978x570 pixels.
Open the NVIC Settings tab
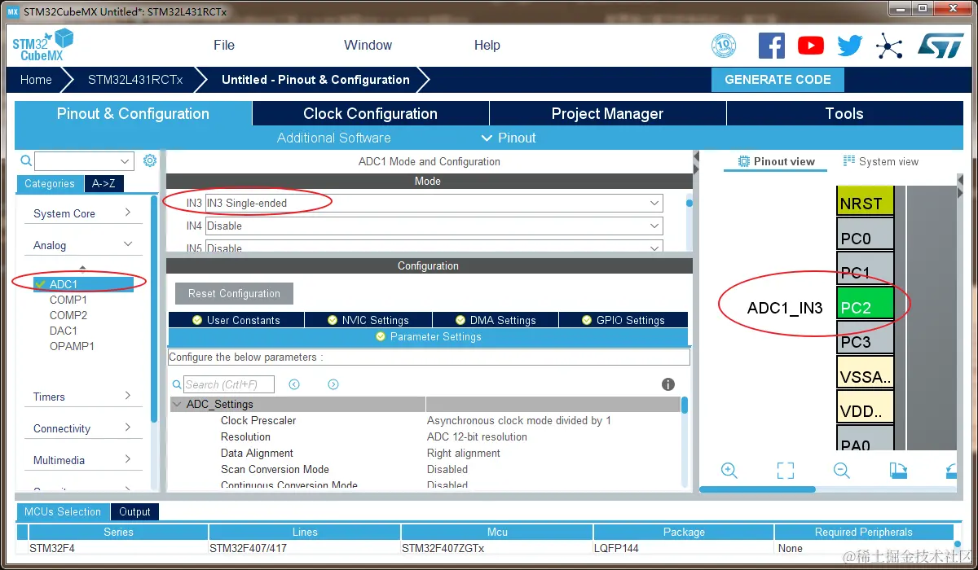[x=368, y=320]
